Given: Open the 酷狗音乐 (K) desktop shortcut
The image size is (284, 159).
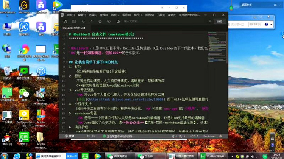Looking at the screenshot, I should [24, 29].
